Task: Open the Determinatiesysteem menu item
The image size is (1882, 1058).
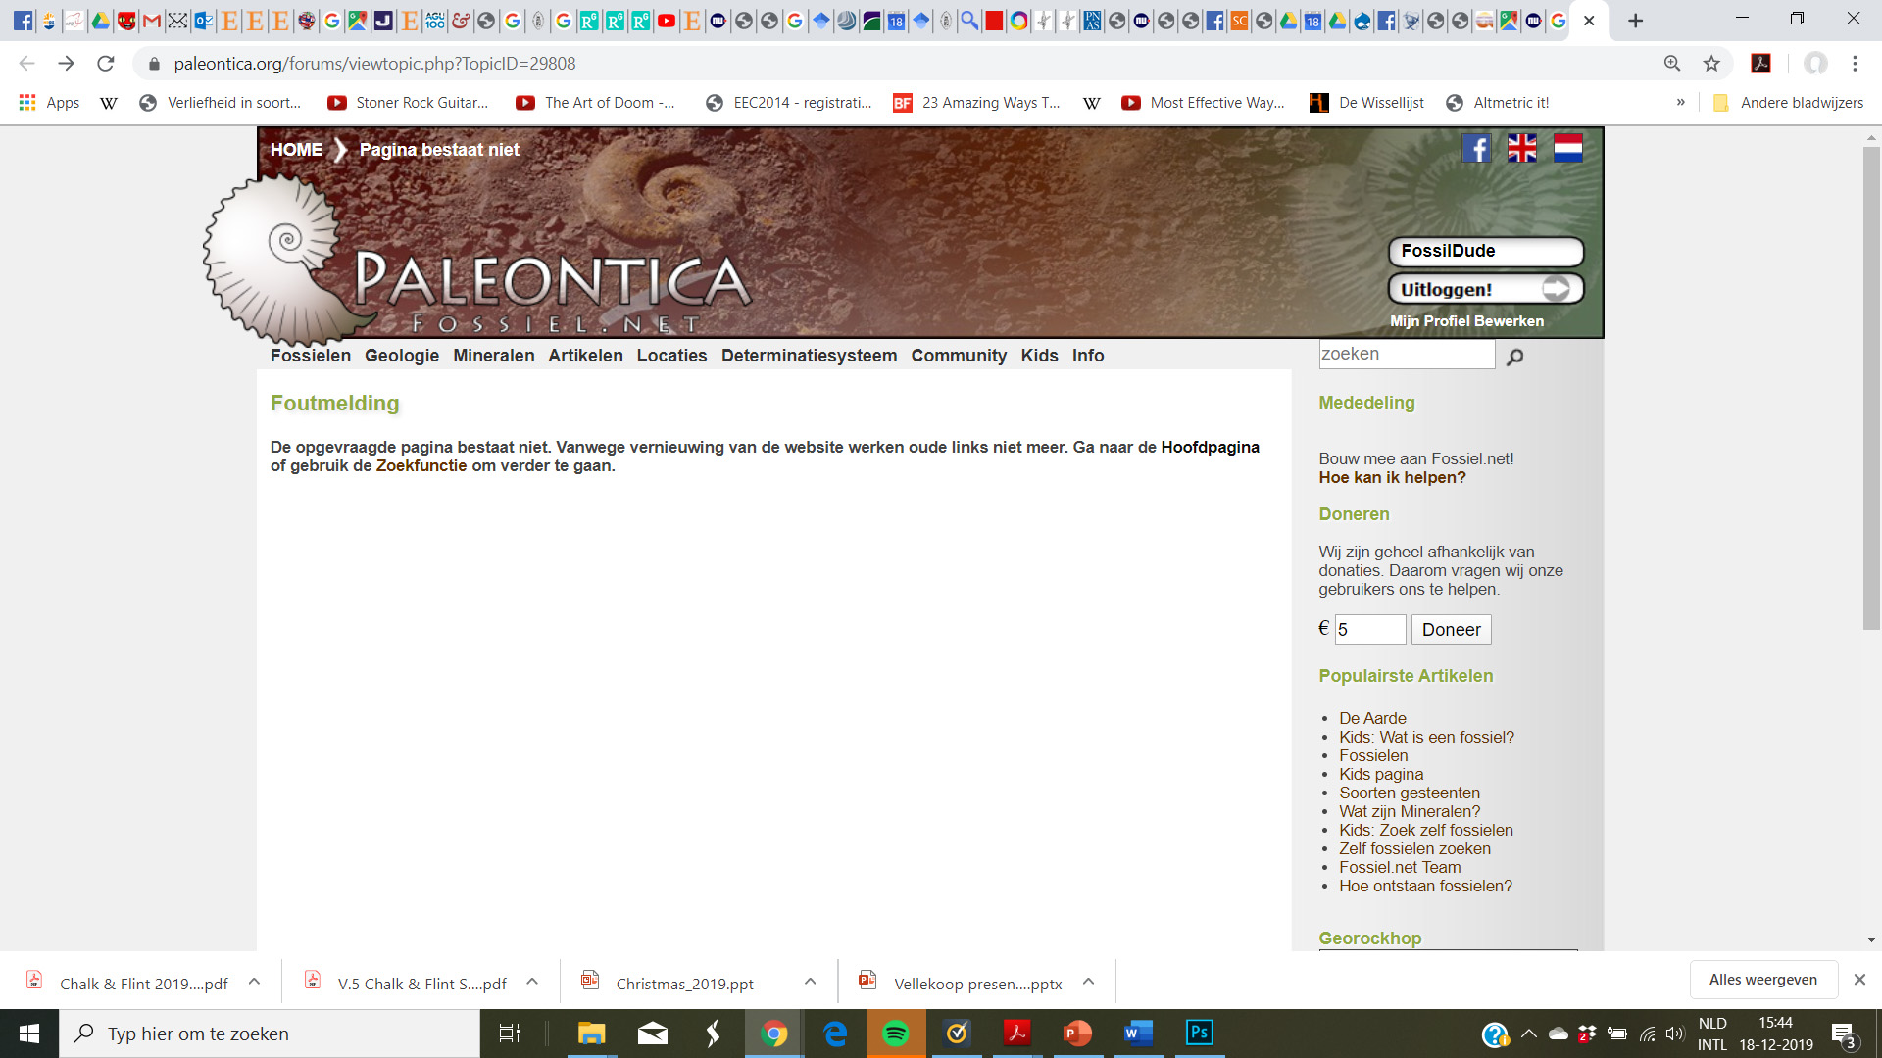Action: pyautogui.click(x=809, y=356)
